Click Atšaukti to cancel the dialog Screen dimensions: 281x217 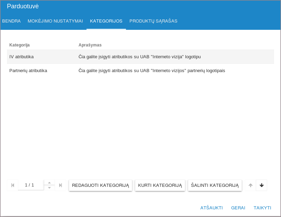(x=211, y=208)
